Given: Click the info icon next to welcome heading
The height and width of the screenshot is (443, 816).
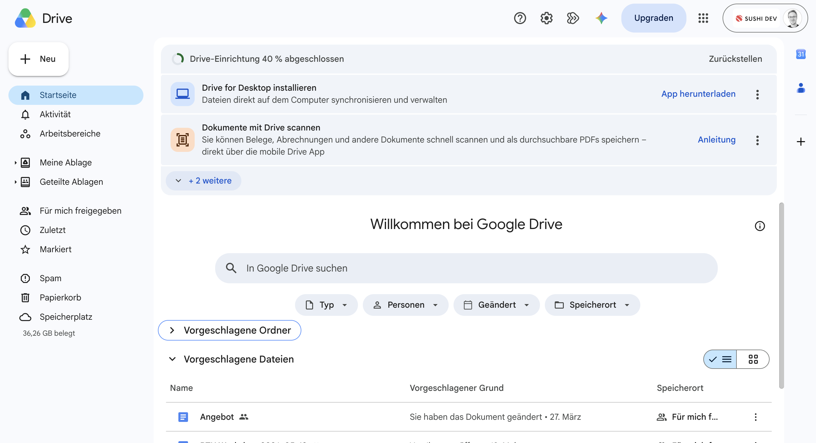Looking at the screenshot, I should 759,226.
